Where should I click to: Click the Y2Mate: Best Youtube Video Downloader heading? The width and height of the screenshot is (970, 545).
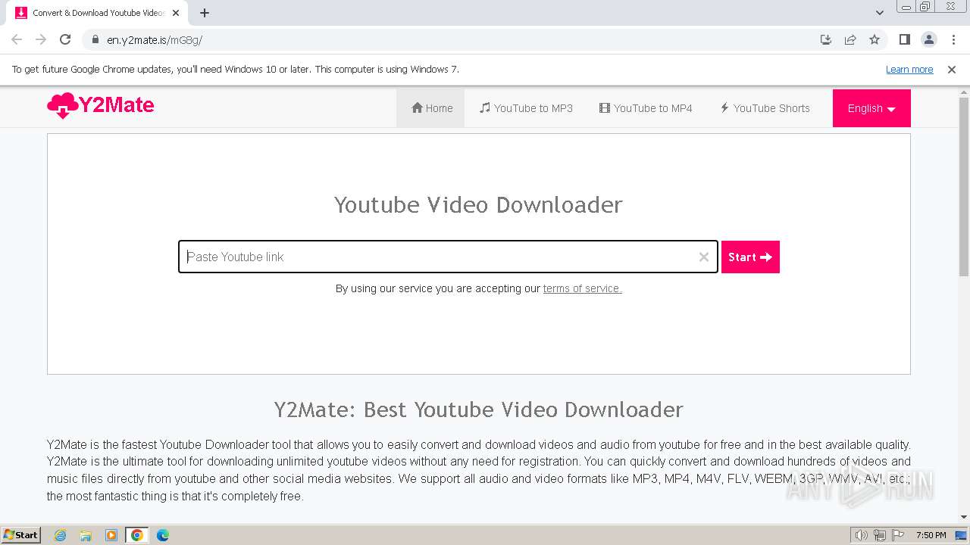478,410
